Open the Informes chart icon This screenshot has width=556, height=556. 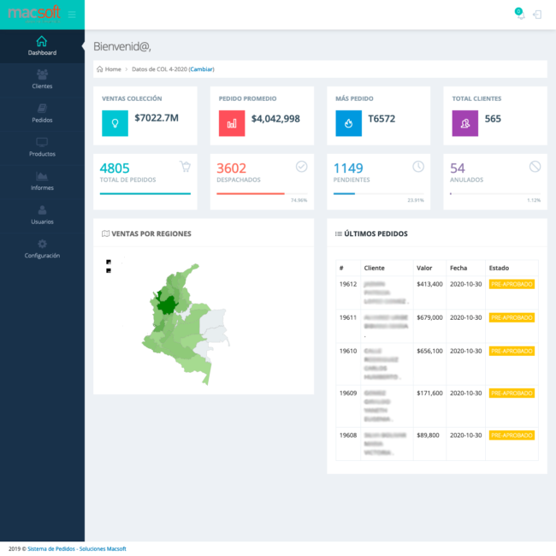click(x=42, y=176)
